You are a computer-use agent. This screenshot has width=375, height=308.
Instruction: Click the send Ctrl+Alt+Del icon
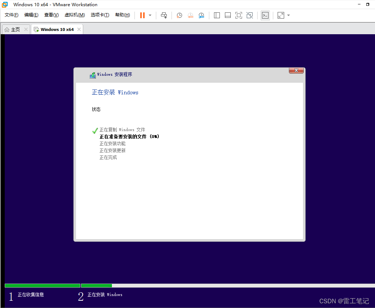(164, 15)
